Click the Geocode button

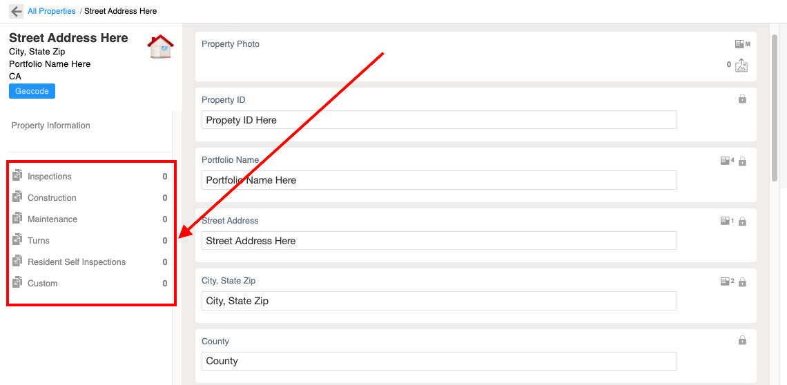point(32,91)
